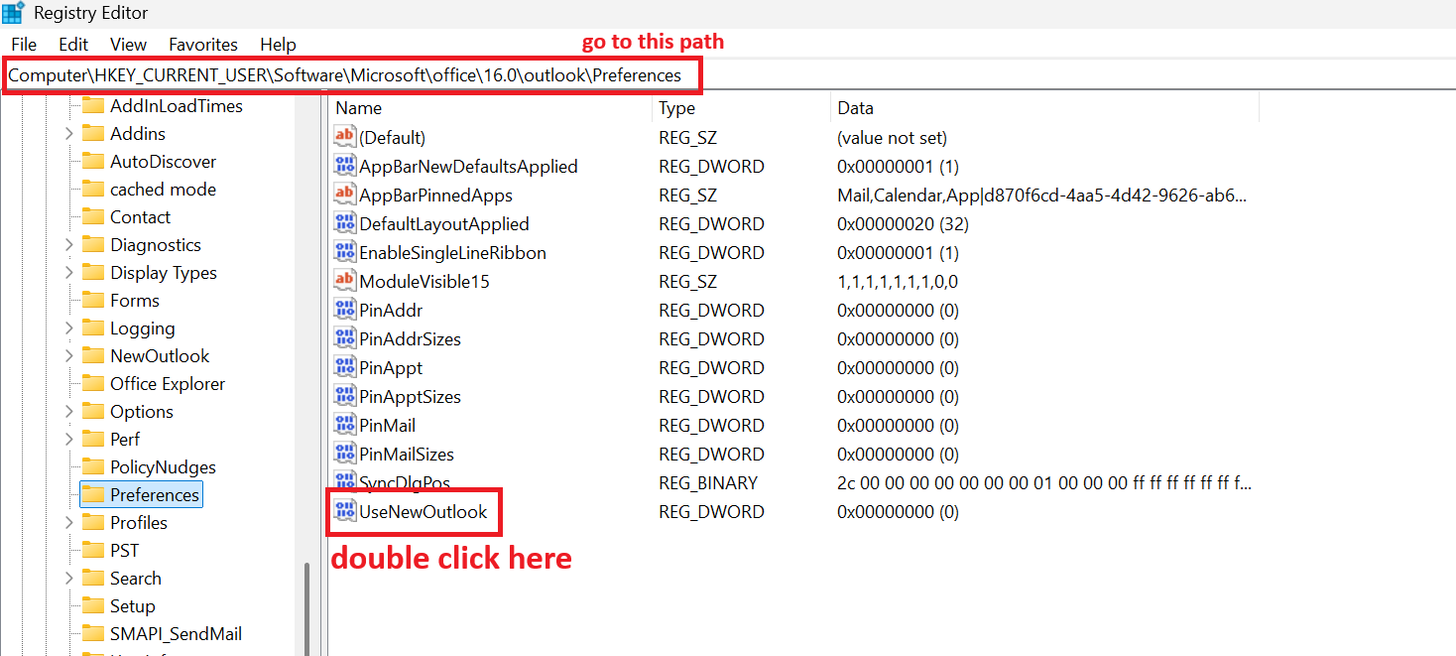Click the ModuleVisible15 string value icon
Screen dimensions: 1456x656
click(345, 281)
